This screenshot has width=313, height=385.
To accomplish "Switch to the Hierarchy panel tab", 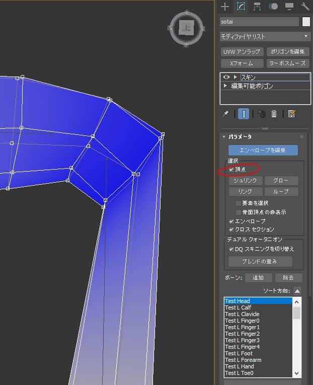I will pyautogui.click(x=257, y=7).
